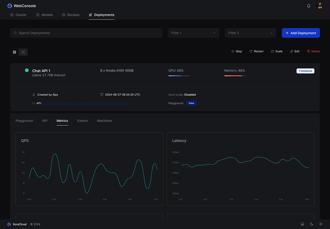Open the Playground sub-tab
This screenshot has width=330, height=229.
click(24, 121)
